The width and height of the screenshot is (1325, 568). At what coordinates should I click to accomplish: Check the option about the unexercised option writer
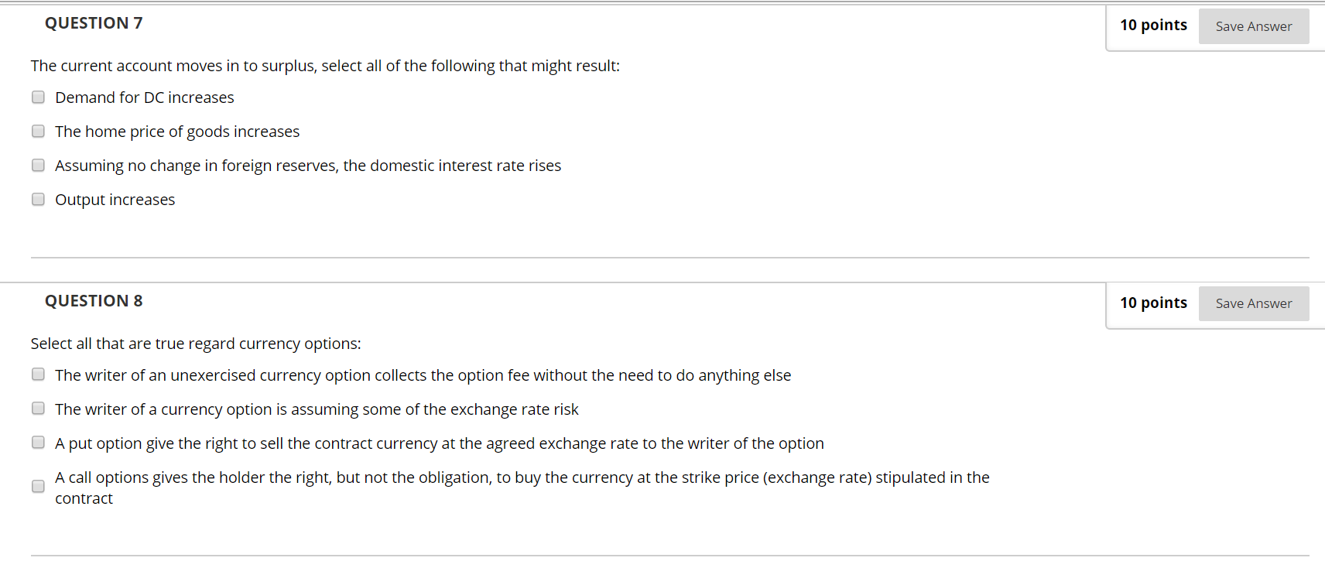click(38, 374)
